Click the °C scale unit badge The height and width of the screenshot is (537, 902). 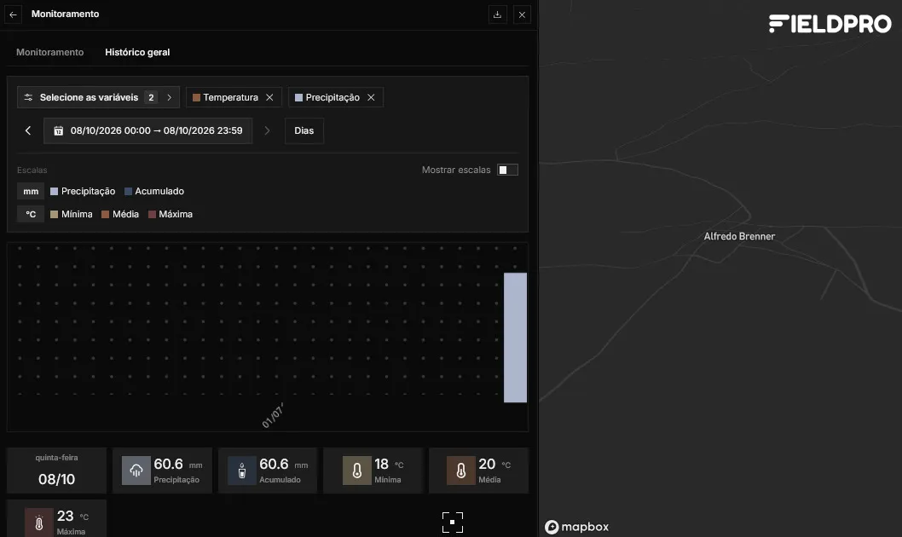point(31,215)
